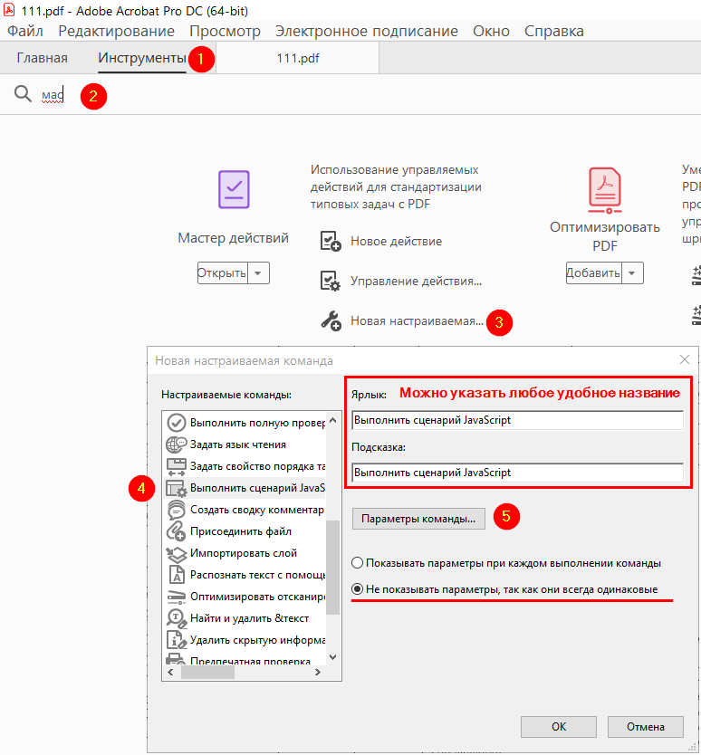Image resolution: width=701 pixels, height=755 pixels.
Task: Enable Показывать параметры при каждом выполнении
Action: (x=359, y=563)
